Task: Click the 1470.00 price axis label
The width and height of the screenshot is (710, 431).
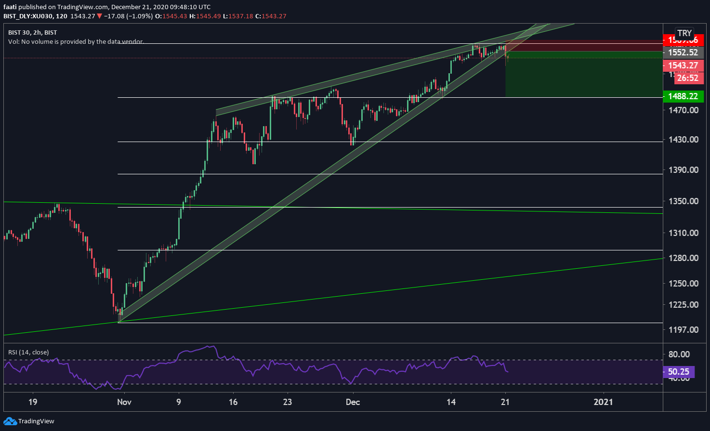Action: coord(683,110)
